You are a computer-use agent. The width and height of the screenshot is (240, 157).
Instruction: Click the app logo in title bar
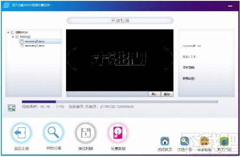point(6,5)
